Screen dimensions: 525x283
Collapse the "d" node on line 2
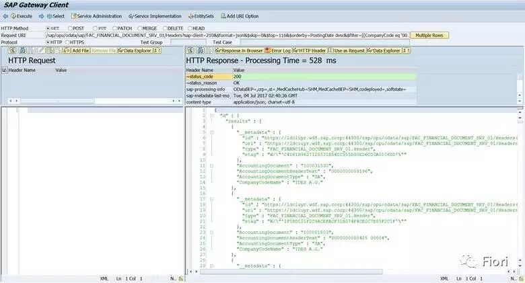point(211,116)
